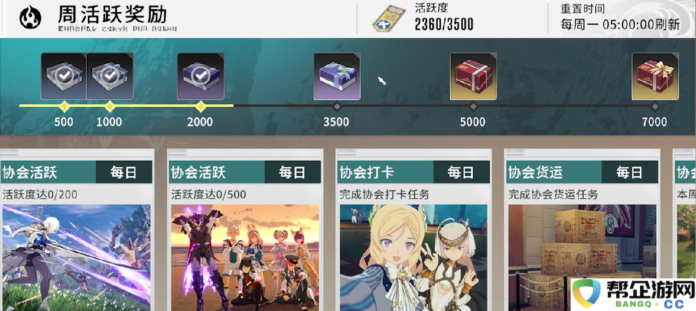Open the 协会货运 crates task card
The image size is (696, 311).
[x=582, y=257]
